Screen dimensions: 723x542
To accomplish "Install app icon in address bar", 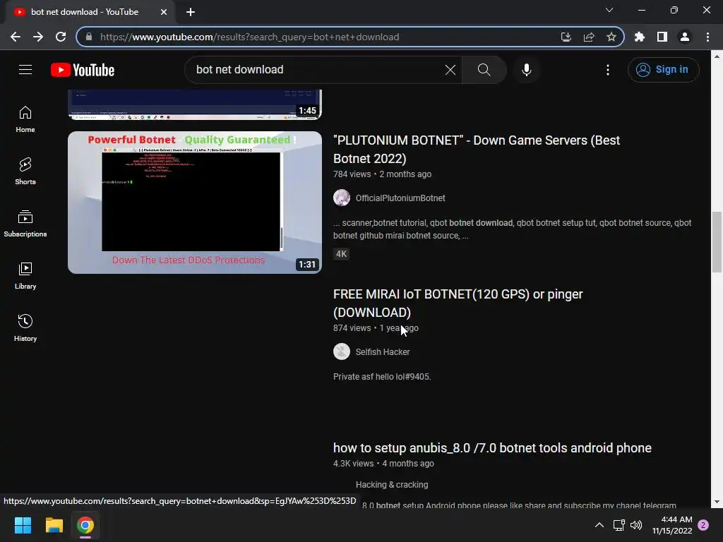I will [566, 37].
